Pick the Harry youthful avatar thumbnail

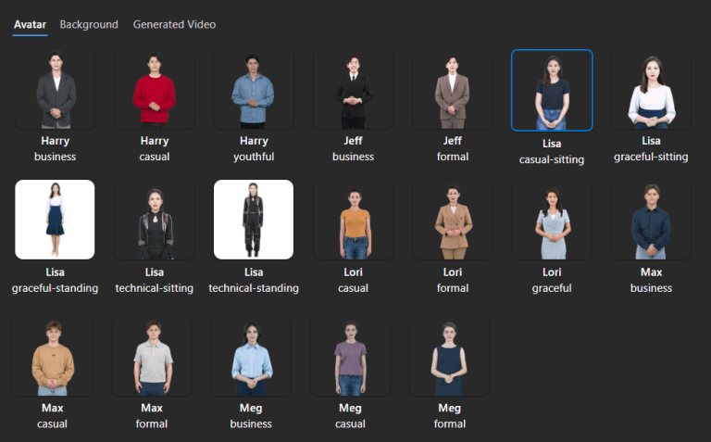click(254, 89)
